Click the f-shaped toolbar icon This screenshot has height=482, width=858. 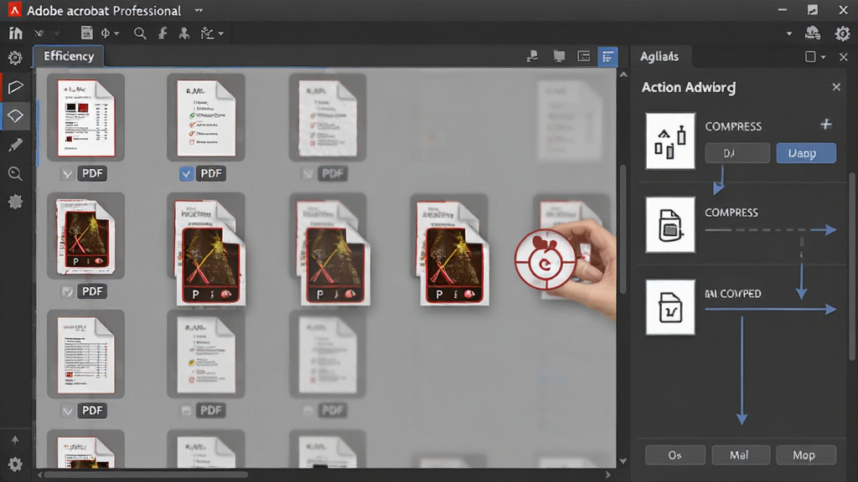[163, 33]
